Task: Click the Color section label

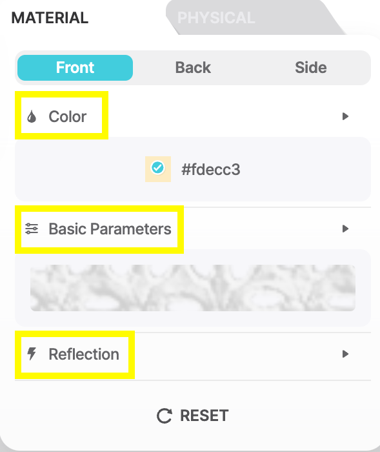Action: [67, 116]
